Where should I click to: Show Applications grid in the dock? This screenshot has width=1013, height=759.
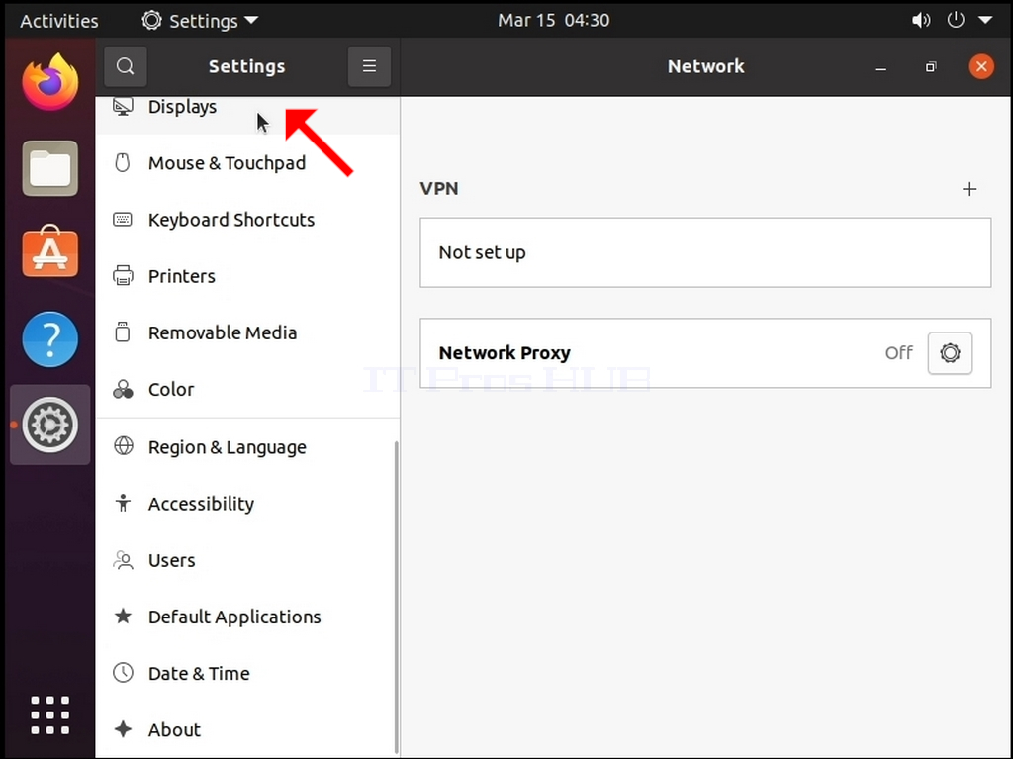(x=50, y=715)
